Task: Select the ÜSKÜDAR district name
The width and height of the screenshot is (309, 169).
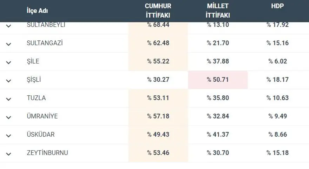Action: tap(40, 134)
